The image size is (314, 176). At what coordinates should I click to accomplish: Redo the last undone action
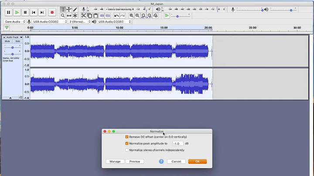(x=123, y=16)
